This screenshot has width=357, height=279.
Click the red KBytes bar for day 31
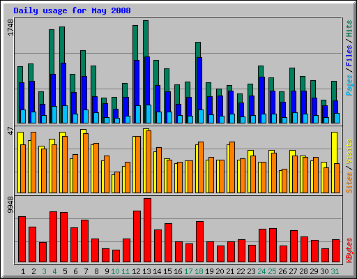click(x=335, y=251)
